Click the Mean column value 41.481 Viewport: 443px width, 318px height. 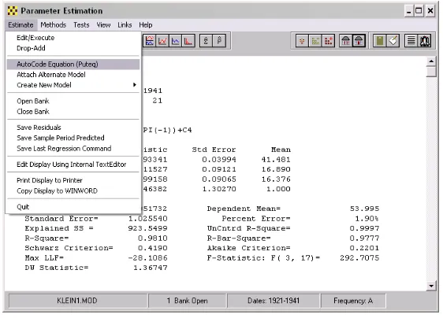coord(276,160)
